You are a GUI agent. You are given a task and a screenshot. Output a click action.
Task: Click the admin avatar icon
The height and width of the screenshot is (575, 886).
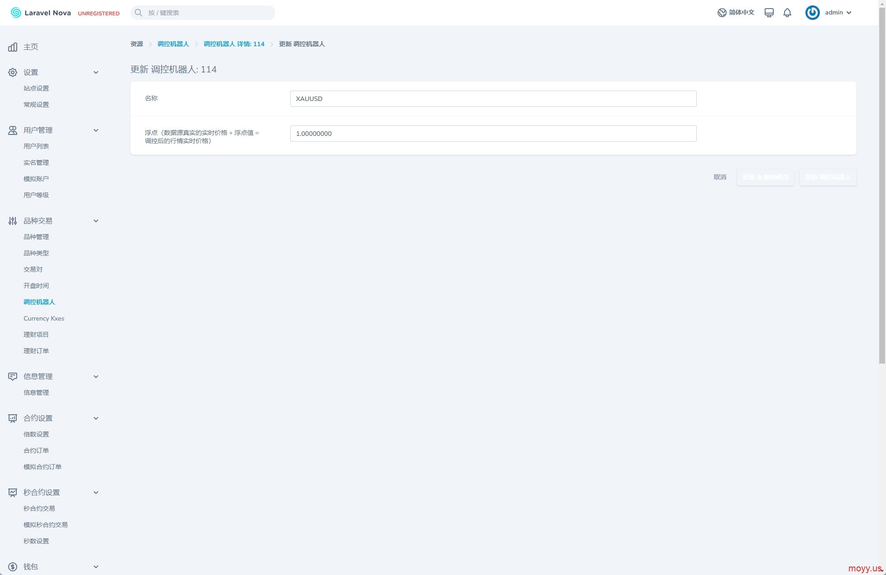tap(812, 13)
